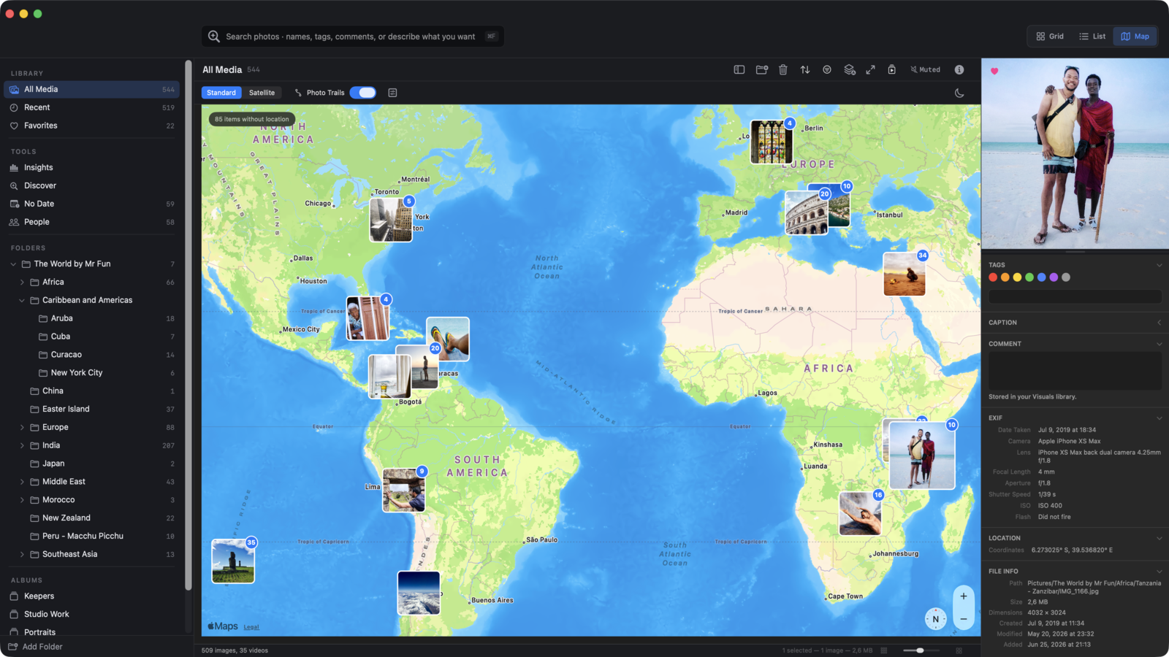Open the Rome Colosseum photo cluster
The width and height of the screenshot is (1169, 657).
point(807,213)
